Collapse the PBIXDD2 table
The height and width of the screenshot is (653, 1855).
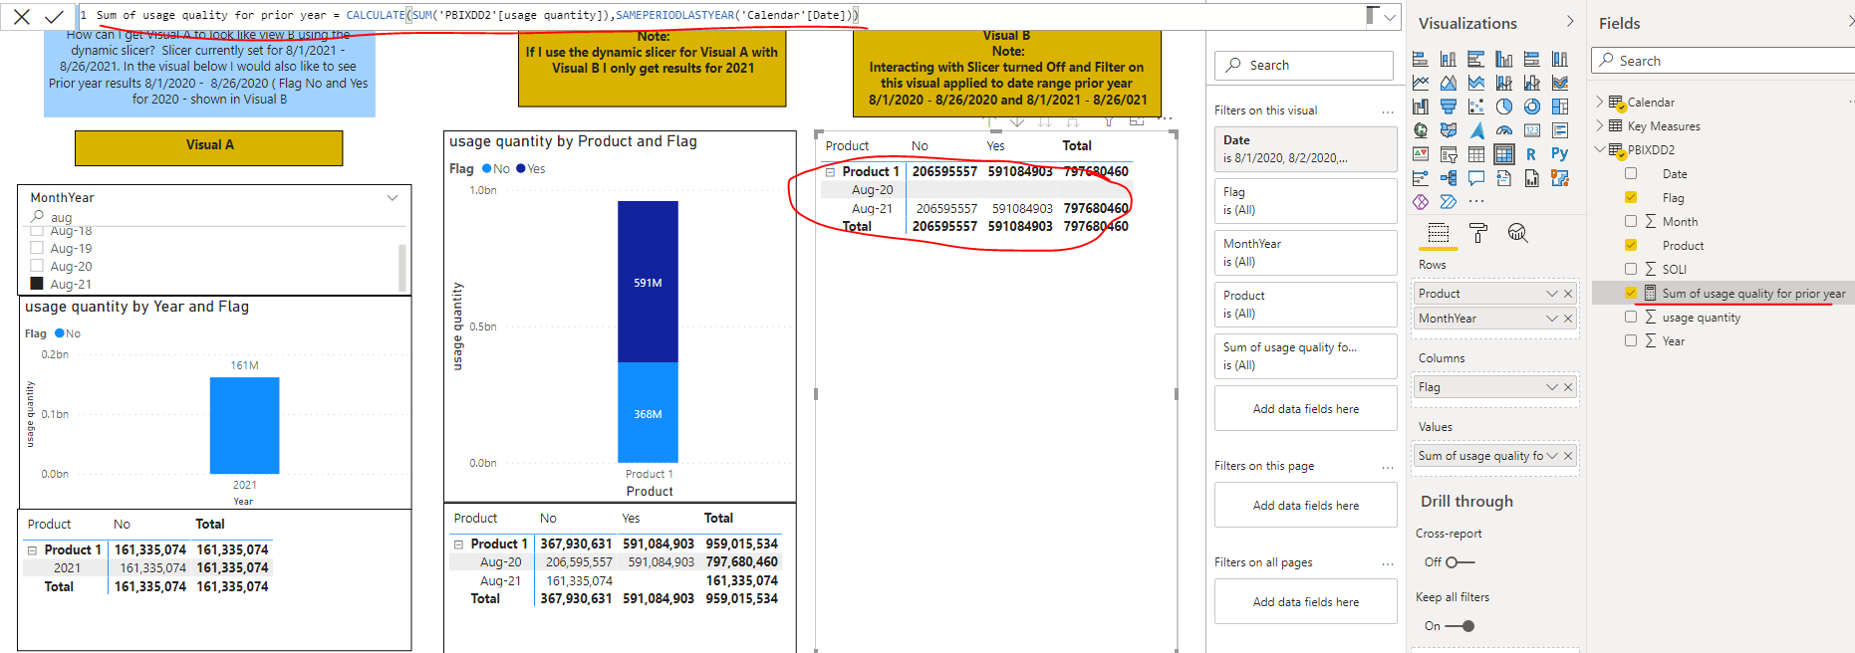coord(1600,149)
